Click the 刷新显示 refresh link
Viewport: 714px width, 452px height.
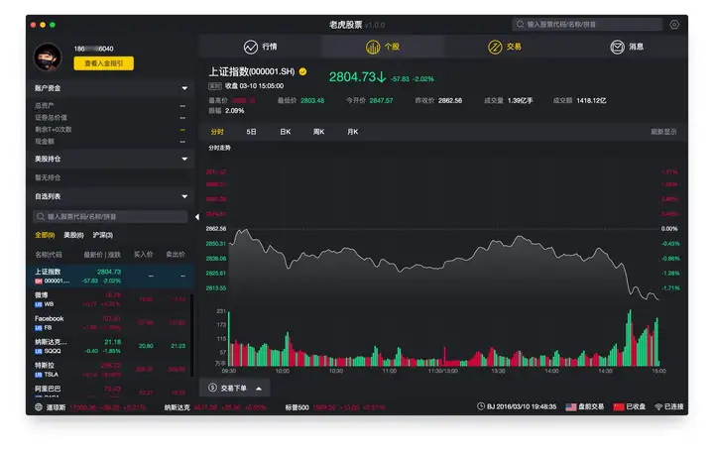(x=663, y=132)
